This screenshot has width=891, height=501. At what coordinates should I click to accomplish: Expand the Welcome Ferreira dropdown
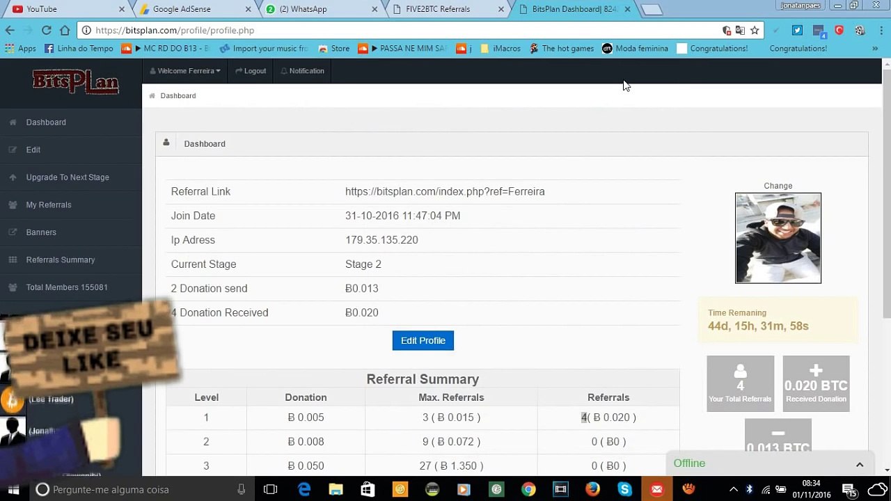click(x=185, y=71)
